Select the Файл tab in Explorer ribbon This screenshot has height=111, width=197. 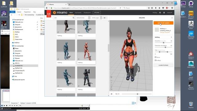coord(12,12)
